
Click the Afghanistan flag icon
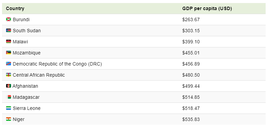[8, 86]
